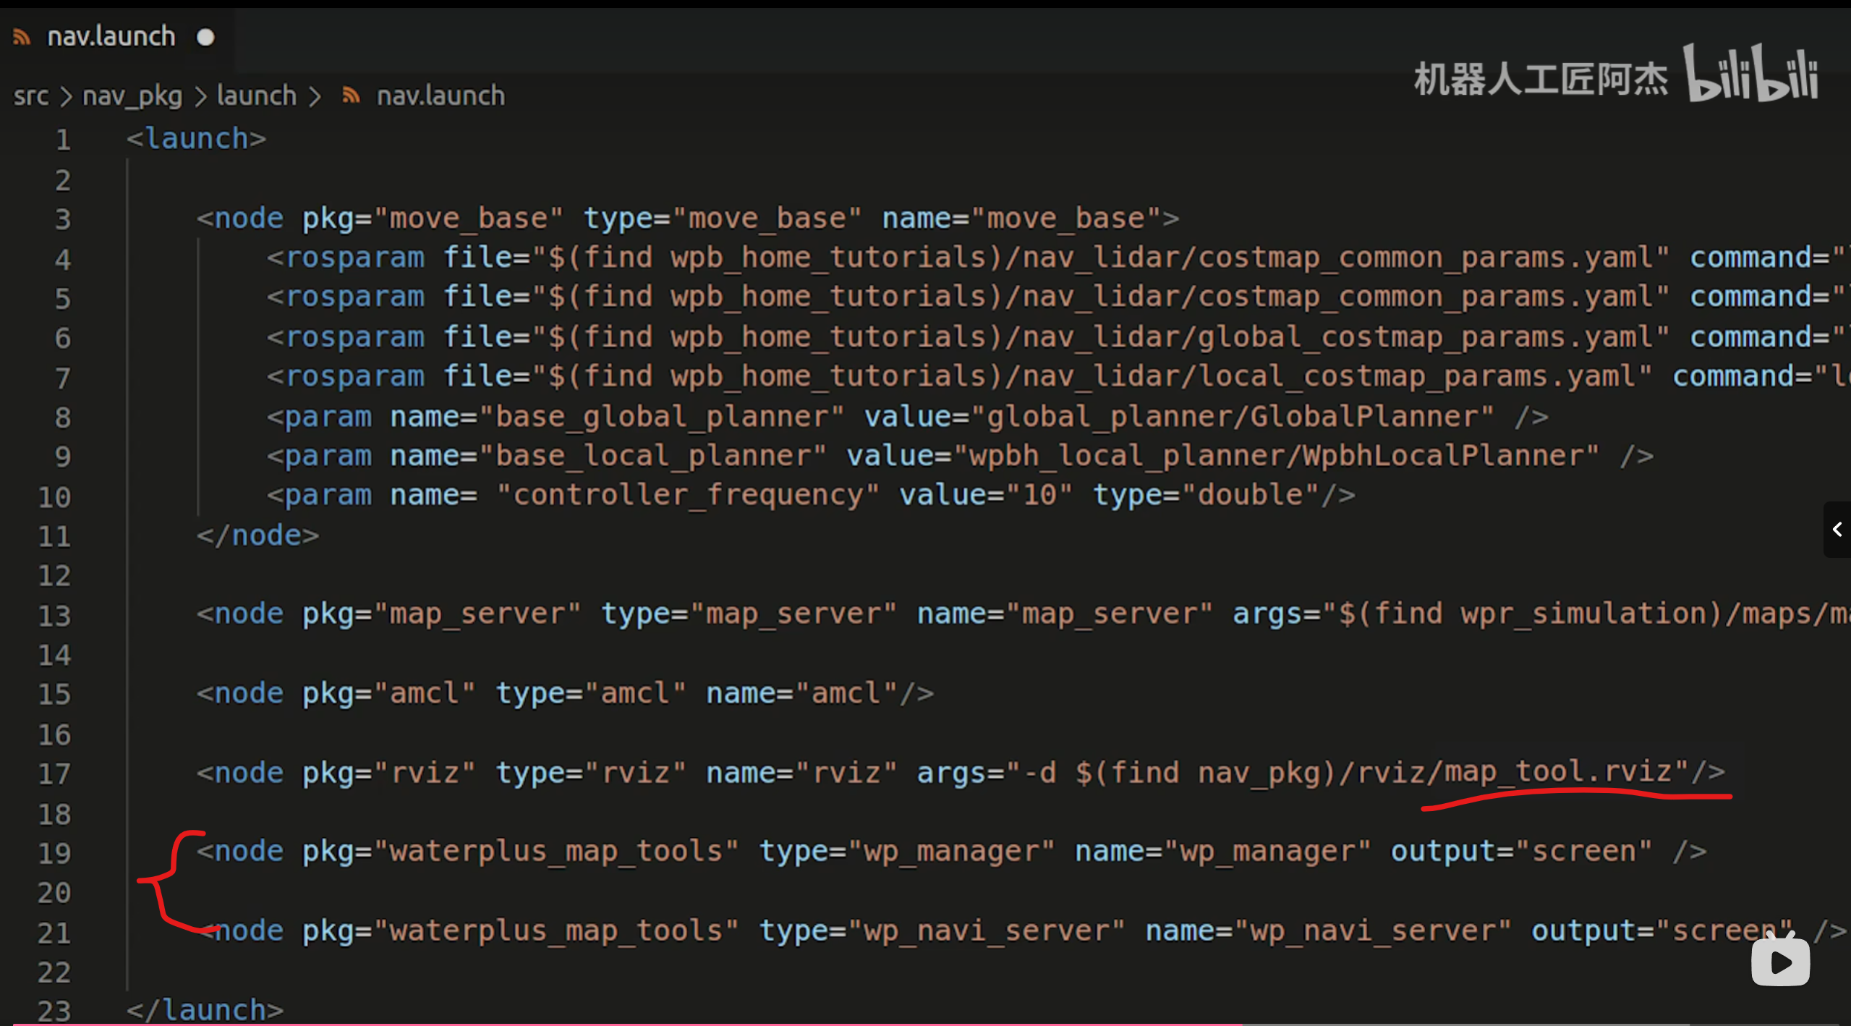Click the unsaved dot on nav.launch tab
Image resolution: width=1851 pixels, height=1026 pixels.
click(205, 37)
